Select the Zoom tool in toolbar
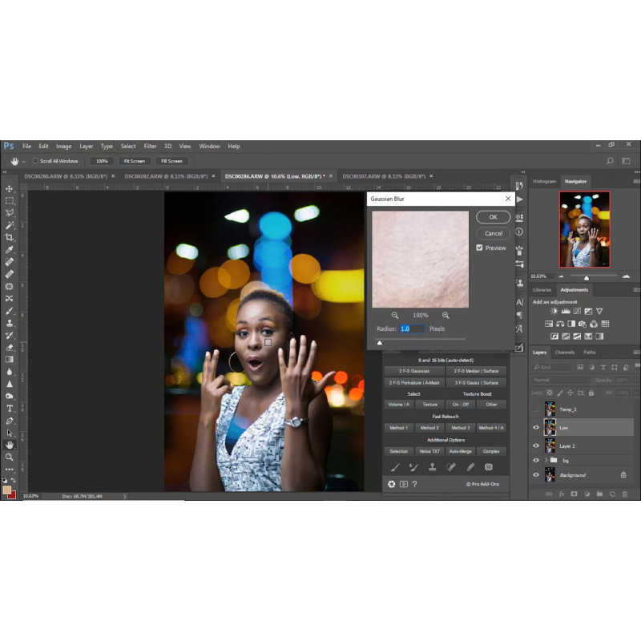This screenshot has height=641, width=641. [10, 457]
